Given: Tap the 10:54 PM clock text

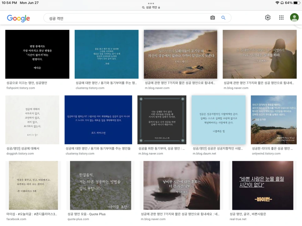Looking at the screenshot, I should (x=9, y=3).
